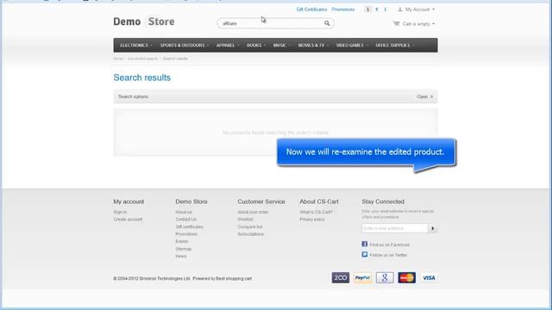Click the Twitter icon in footer
The width and height of the screenshot is (552, 310).
coord(364,254)
